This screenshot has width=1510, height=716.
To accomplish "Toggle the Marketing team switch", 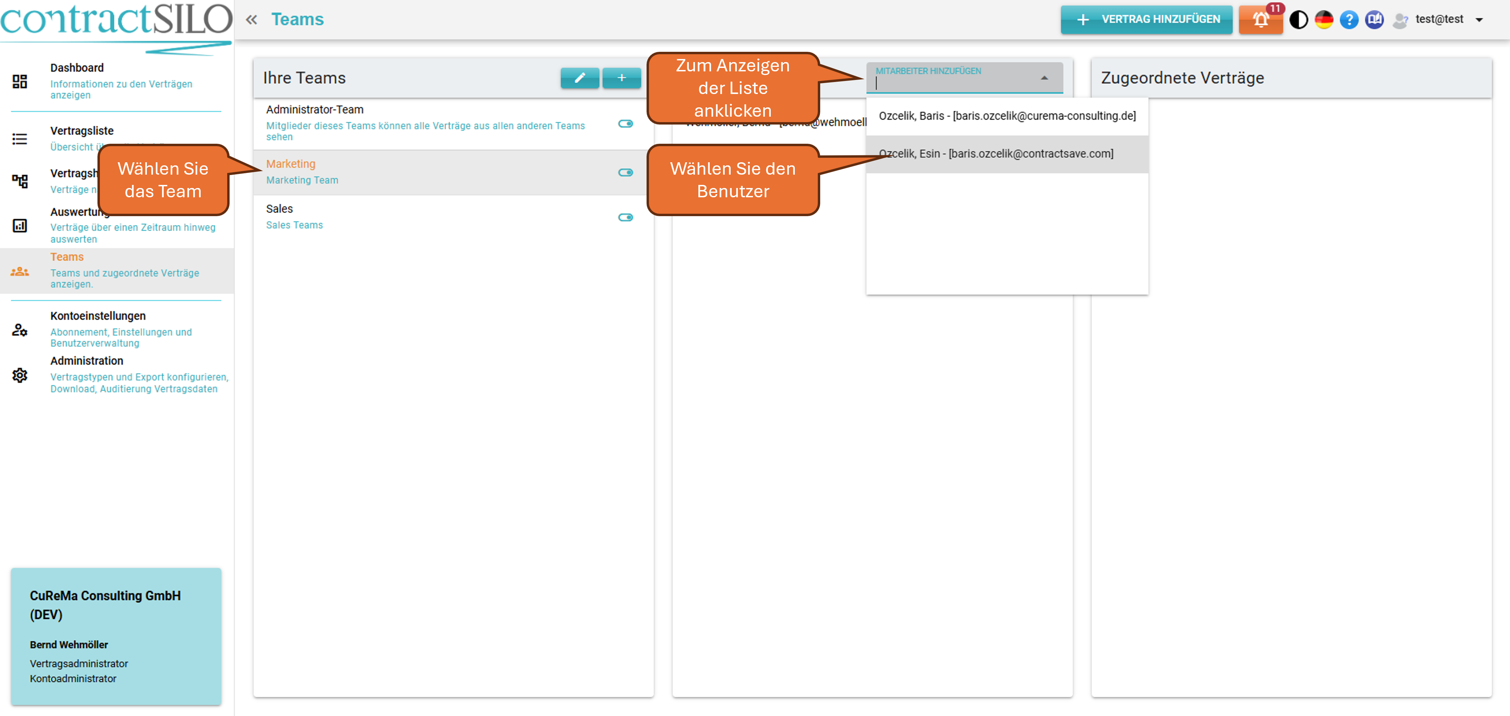I will pos(626,172).
